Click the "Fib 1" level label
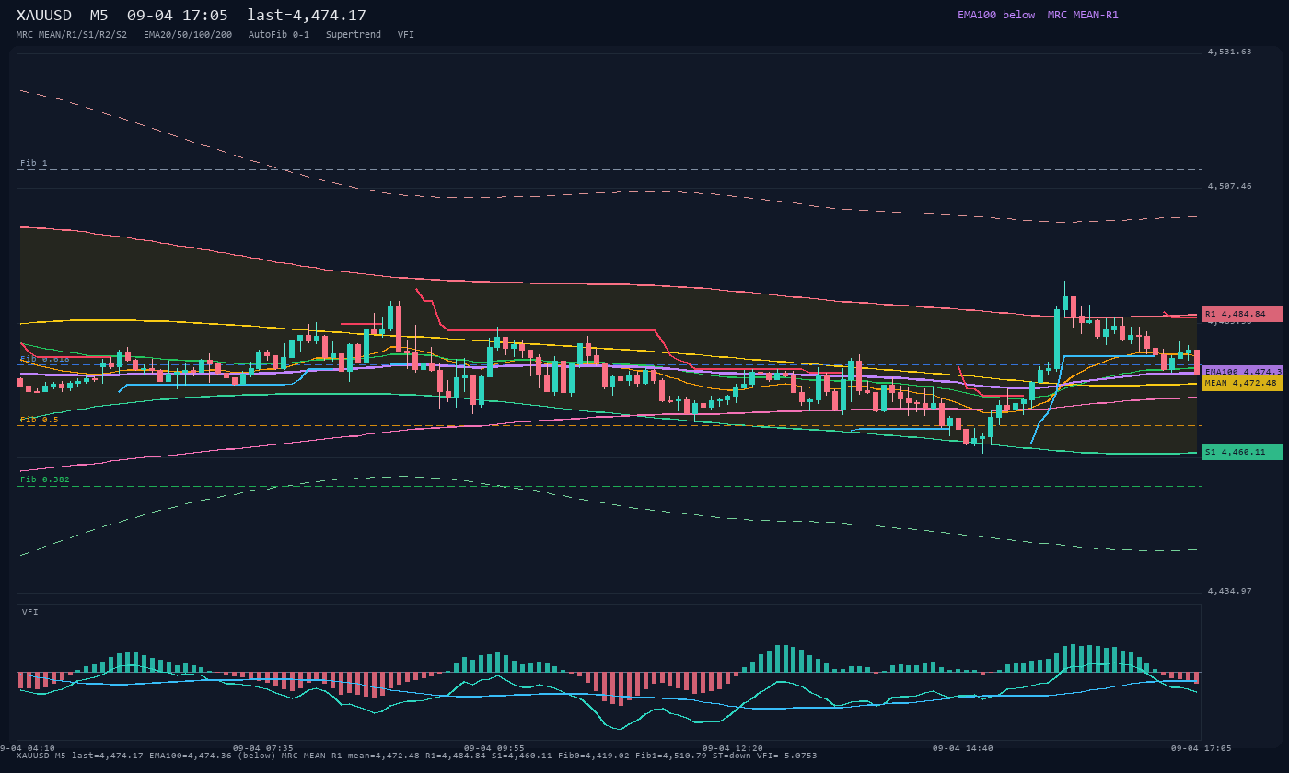Viewport: 1289px width, 773px height. pyautogui.click(x=34, y=163)
